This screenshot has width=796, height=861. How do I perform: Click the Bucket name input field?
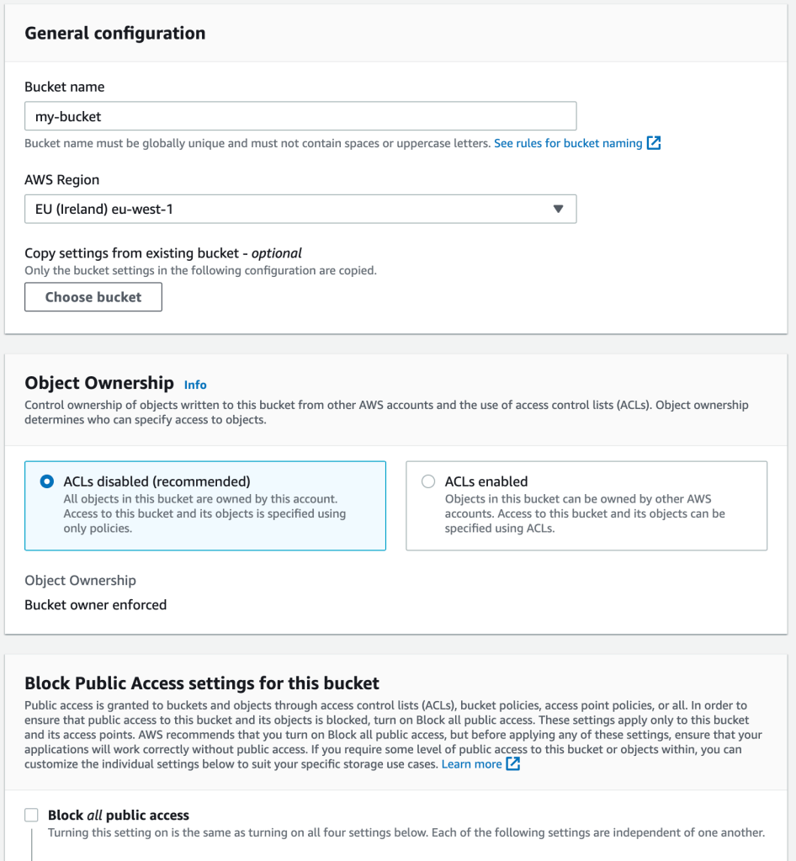300,116
